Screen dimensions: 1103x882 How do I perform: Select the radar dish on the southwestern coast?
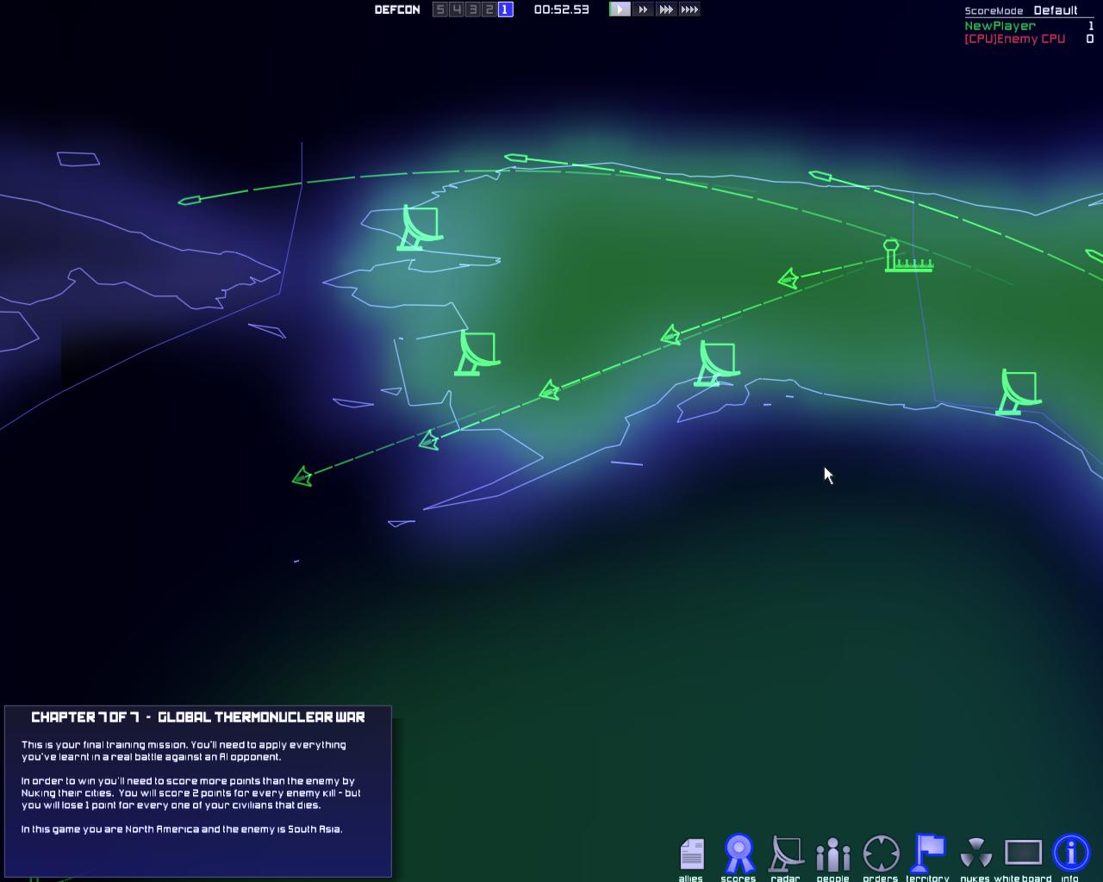point(477,353)
